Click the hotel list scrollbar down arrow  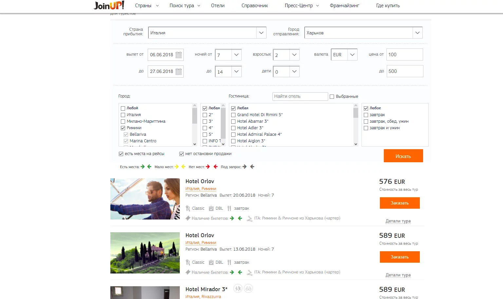(356, 144)
